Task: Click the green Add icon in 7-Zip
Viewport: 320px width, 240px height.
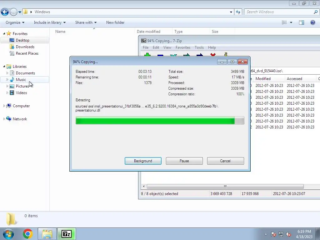Action: pyautogui.click(x=147, y=55)
